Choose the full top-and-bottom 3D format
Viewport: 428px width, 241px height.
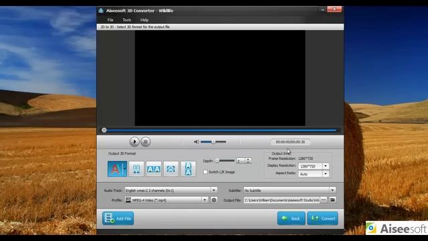pyautogui.click(x=188, y=169)
